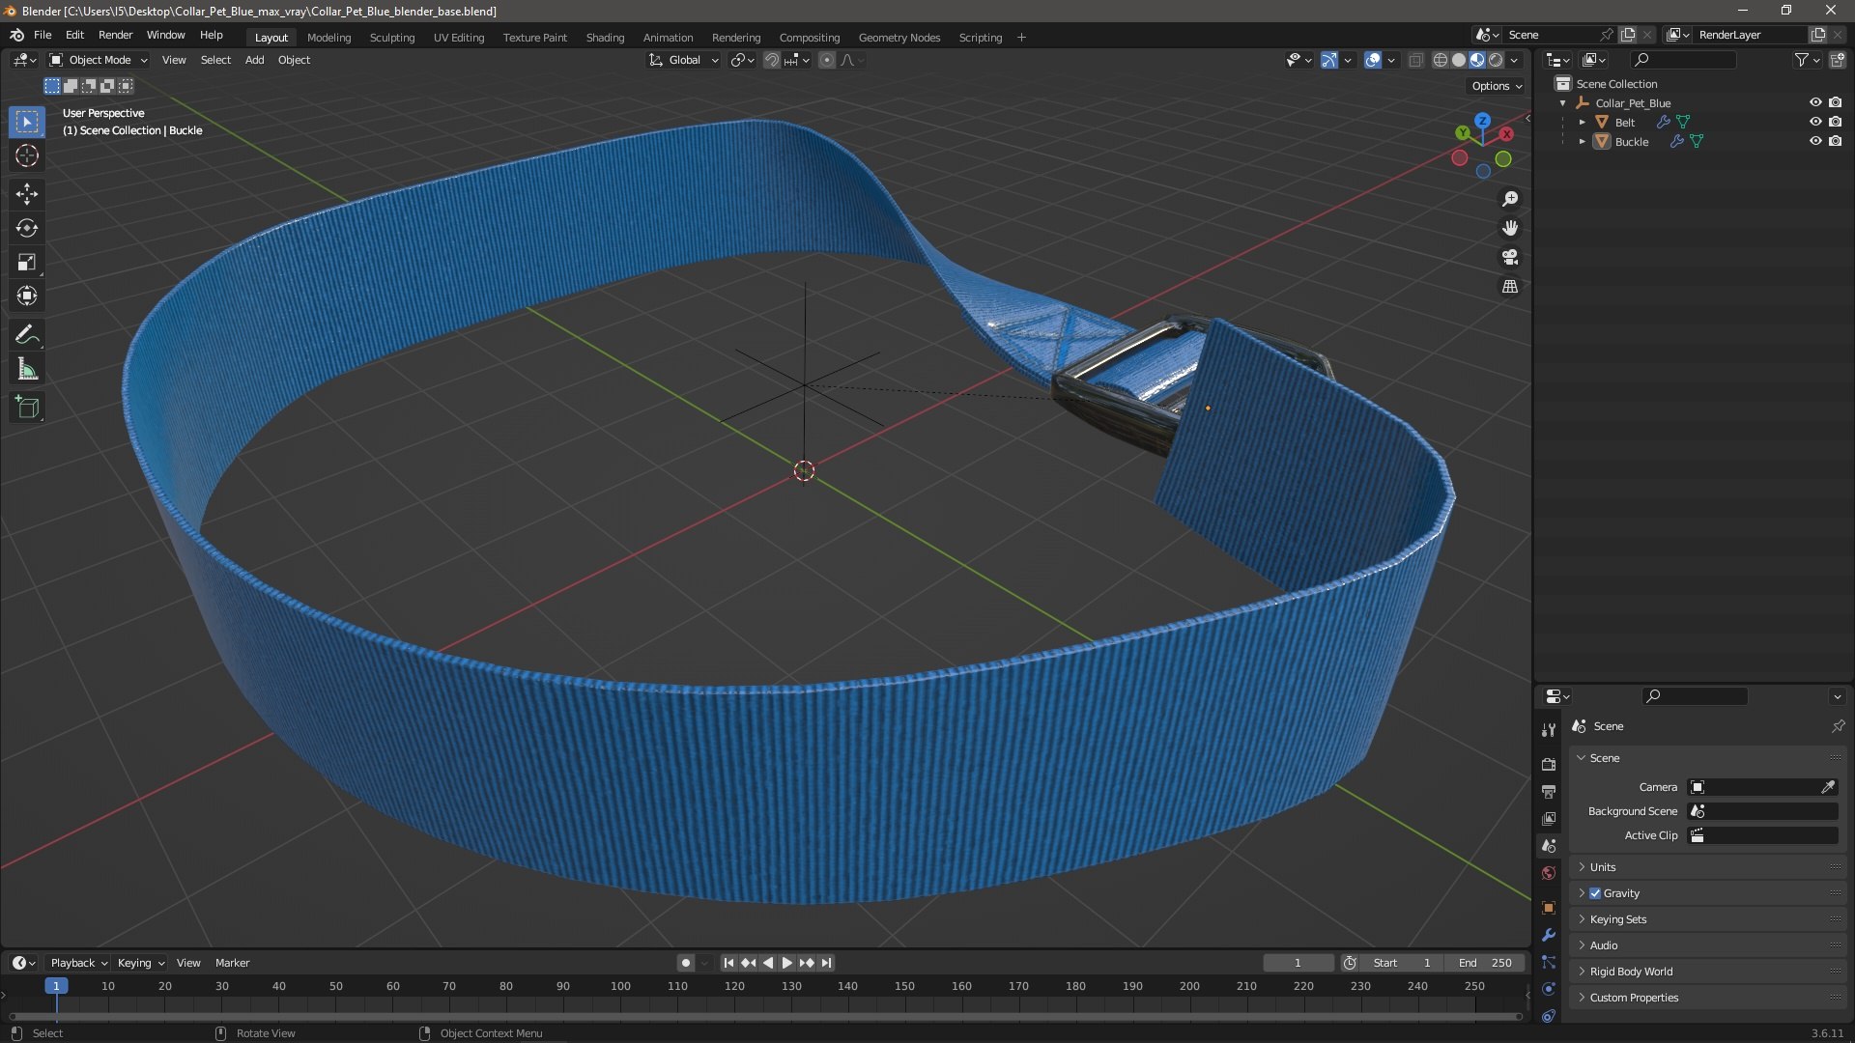Uncheck the Gravity checkbox
The width and height of the screenshot is (1855, 1043).
click(x=1595, y=893)
